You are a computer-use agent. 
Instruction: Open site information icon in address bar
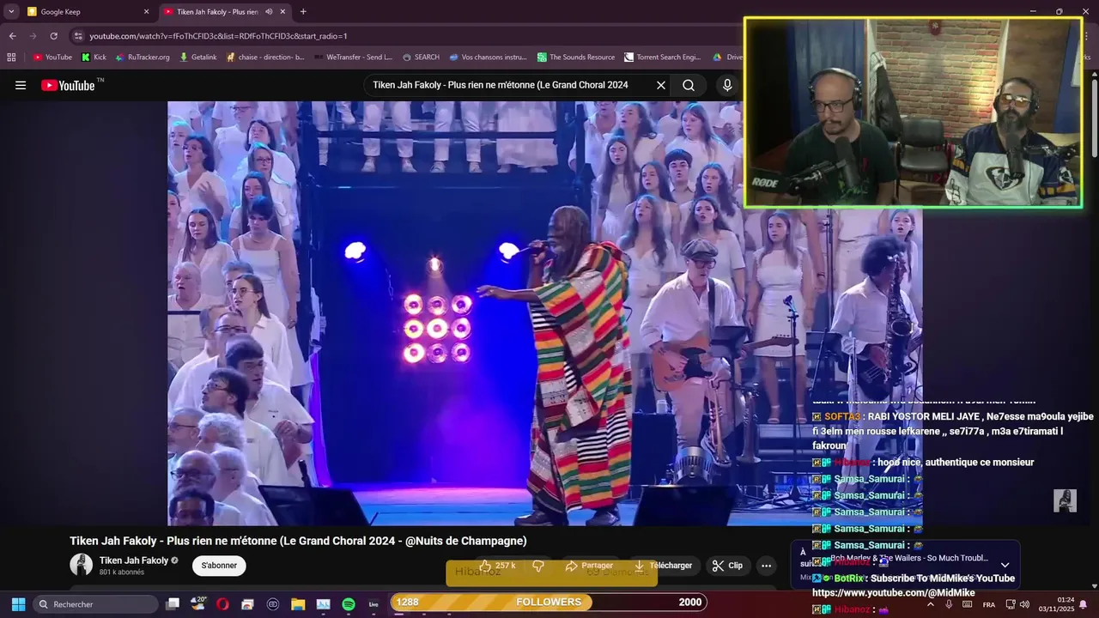[78, 36]
